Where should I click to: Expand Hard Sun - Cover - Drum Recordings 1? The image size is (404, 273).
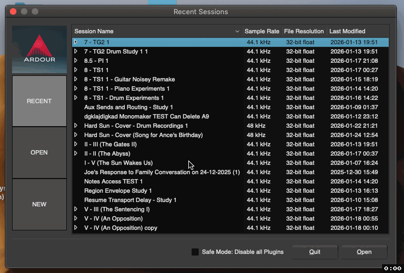pyautogui.click(x=76, y=126)
